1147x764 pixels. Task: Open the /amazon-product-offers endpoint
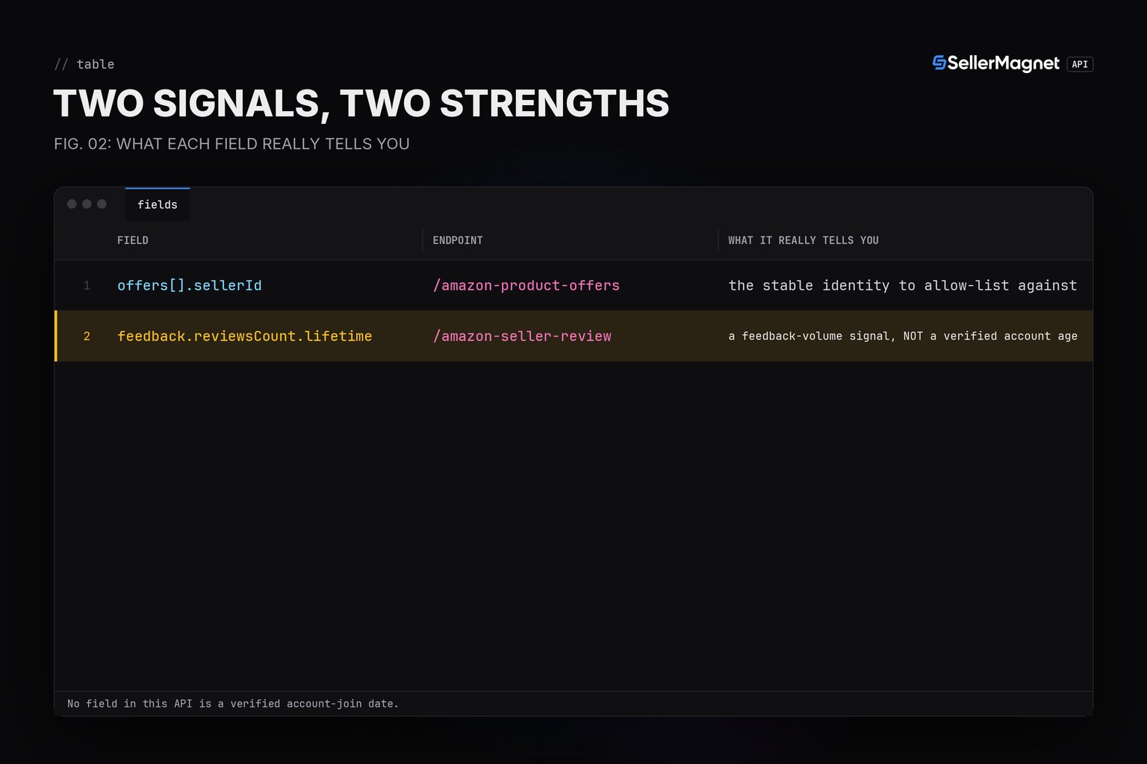526,286
